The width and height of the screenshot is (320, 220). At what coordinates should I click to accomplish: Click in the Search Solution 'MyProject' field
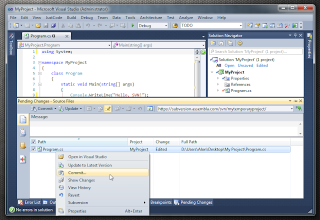[x=255, y=51]
